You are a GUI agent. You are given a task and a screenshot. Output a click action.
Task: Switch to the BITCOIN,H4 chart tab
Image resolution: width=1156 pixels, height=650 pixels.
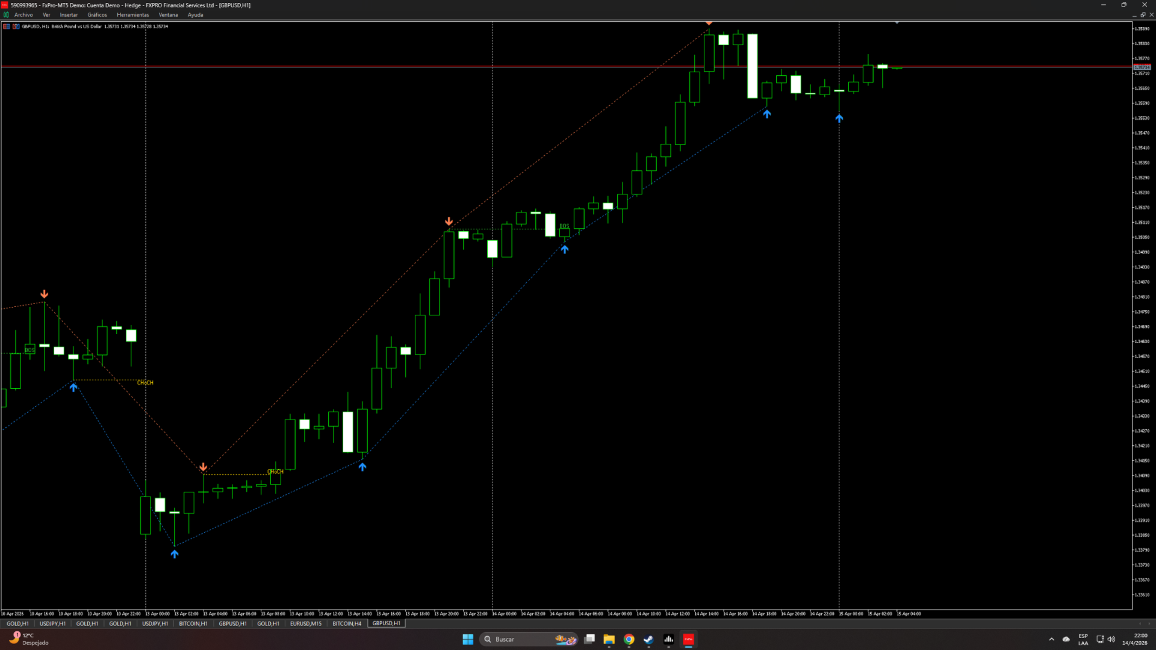pos(347,624)
